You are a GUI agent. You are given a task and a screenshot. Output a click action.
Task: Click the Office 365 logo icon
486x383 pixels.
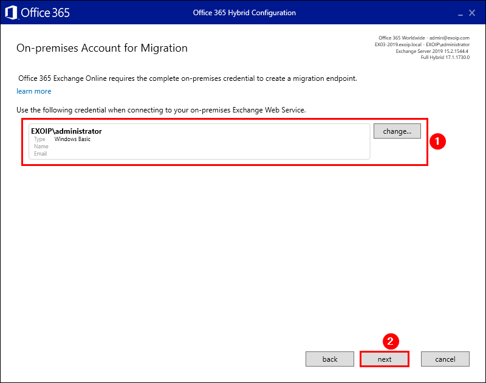[11, 13]
